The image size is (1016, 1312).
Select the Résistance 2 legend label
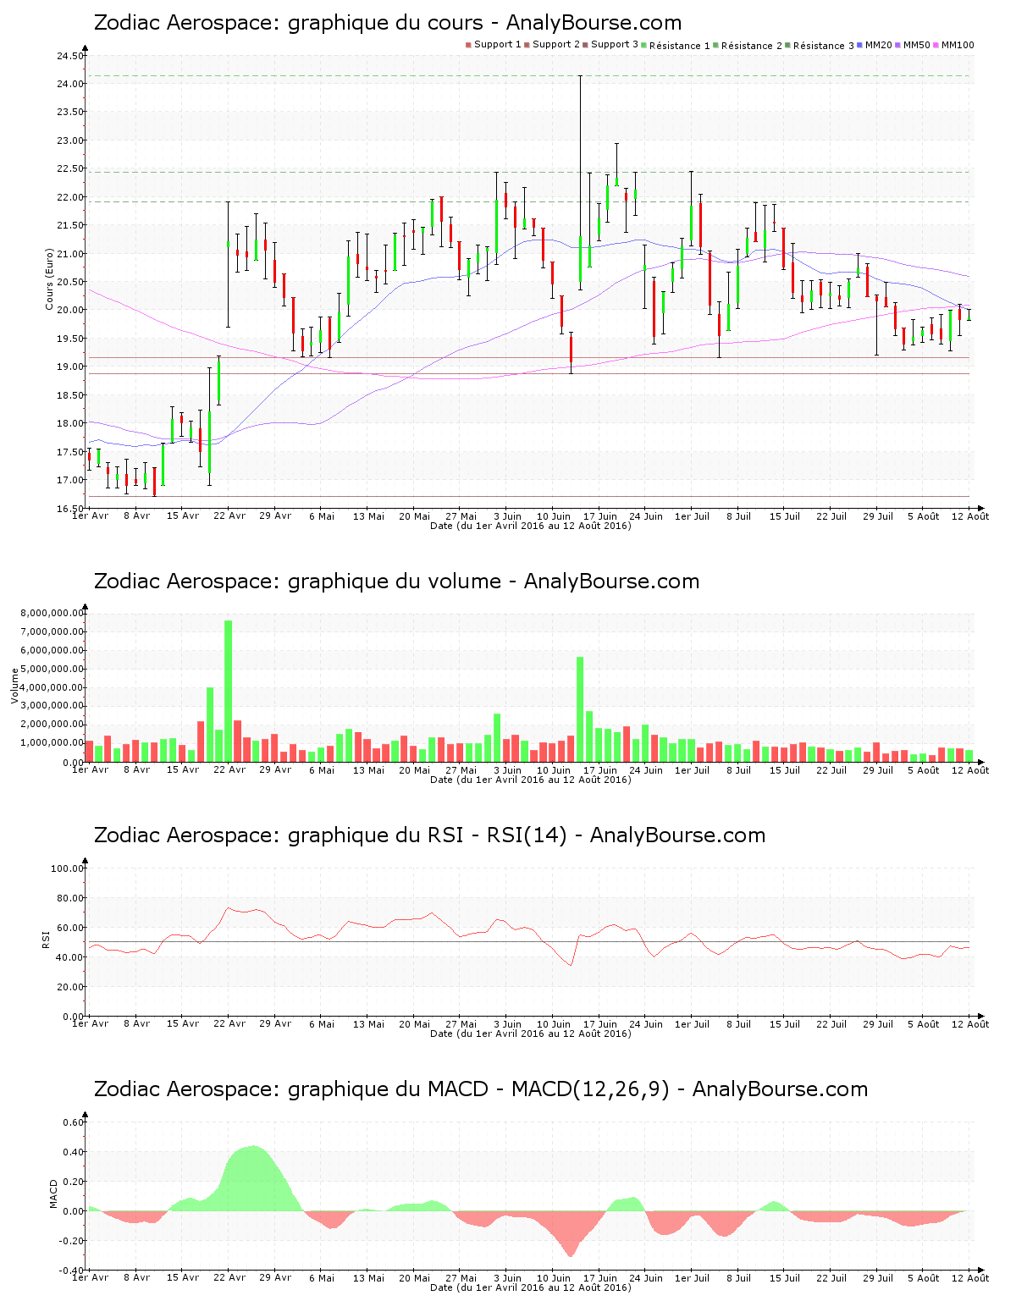[x=752, y=46]
